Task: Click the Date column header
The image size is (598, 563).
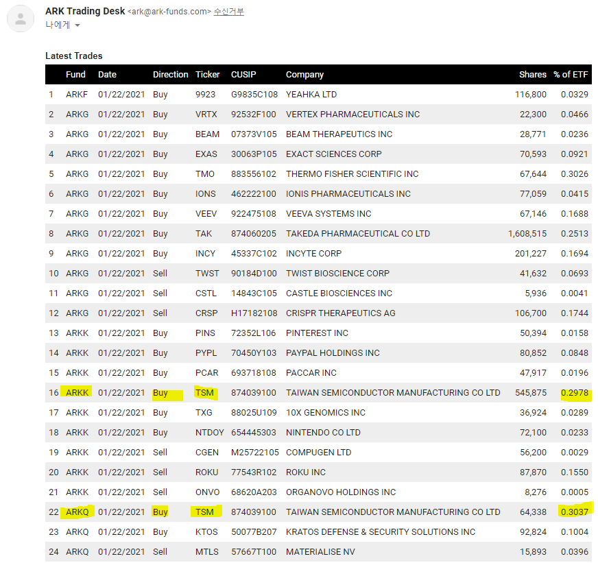Action: click(107, 75)
